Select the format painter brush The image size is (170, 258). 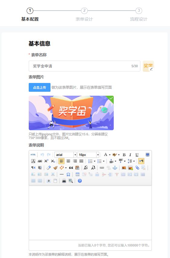tap(55, 168)
